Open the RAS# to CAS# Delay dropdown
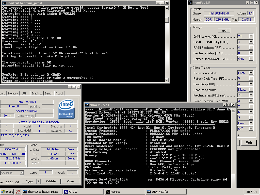The height and width of the screenshot is (195, 260). (251, 42)
